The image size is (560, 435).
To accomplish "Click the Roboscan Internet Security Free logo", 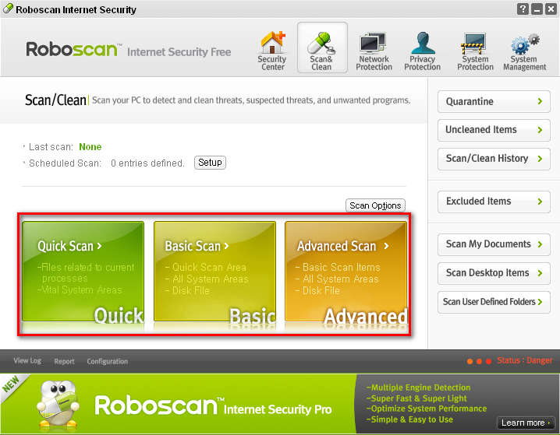I will [x=129, y=50].
